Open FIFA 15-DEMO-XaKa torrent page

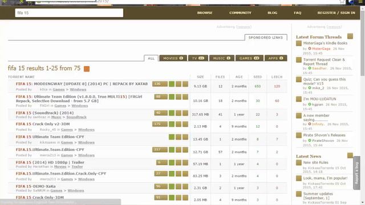click(x=35, y=186)
